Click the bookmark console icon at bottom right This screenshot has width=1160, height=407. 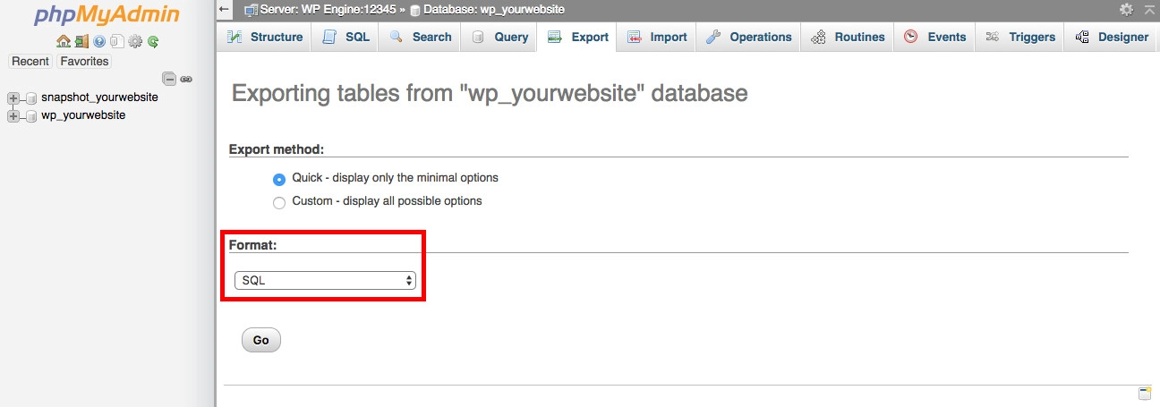(1144, 393)
